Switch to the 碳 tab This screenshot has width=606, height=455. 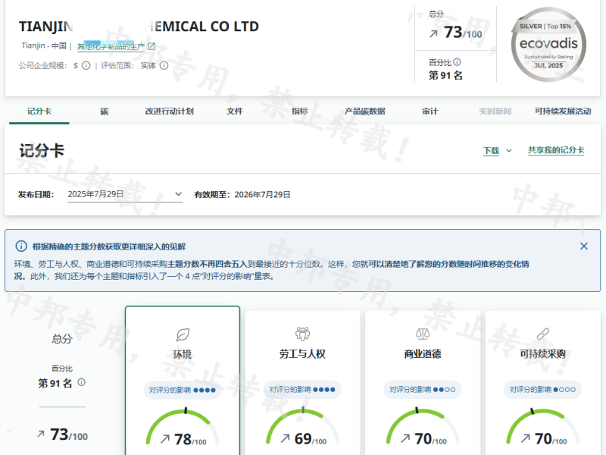[x=104, y=111]
